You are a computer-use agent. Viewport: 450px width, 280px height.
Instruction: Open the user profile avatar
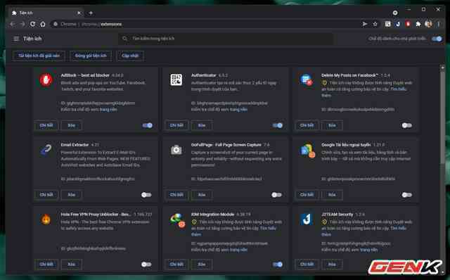pyautogui.click(x=428, y=24)
